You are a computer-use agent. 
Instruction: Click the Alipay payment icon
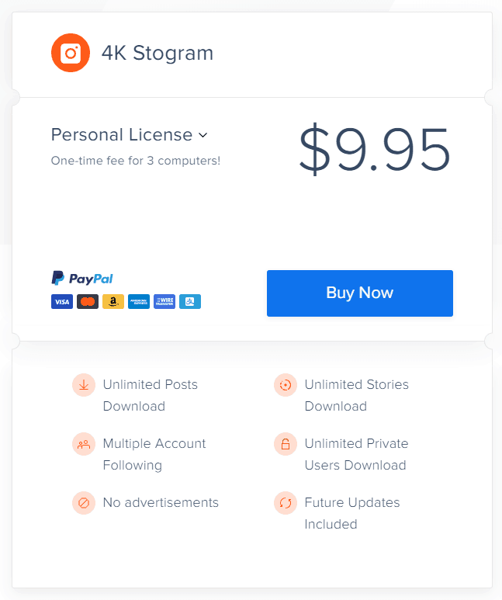(x=190, y=301)
